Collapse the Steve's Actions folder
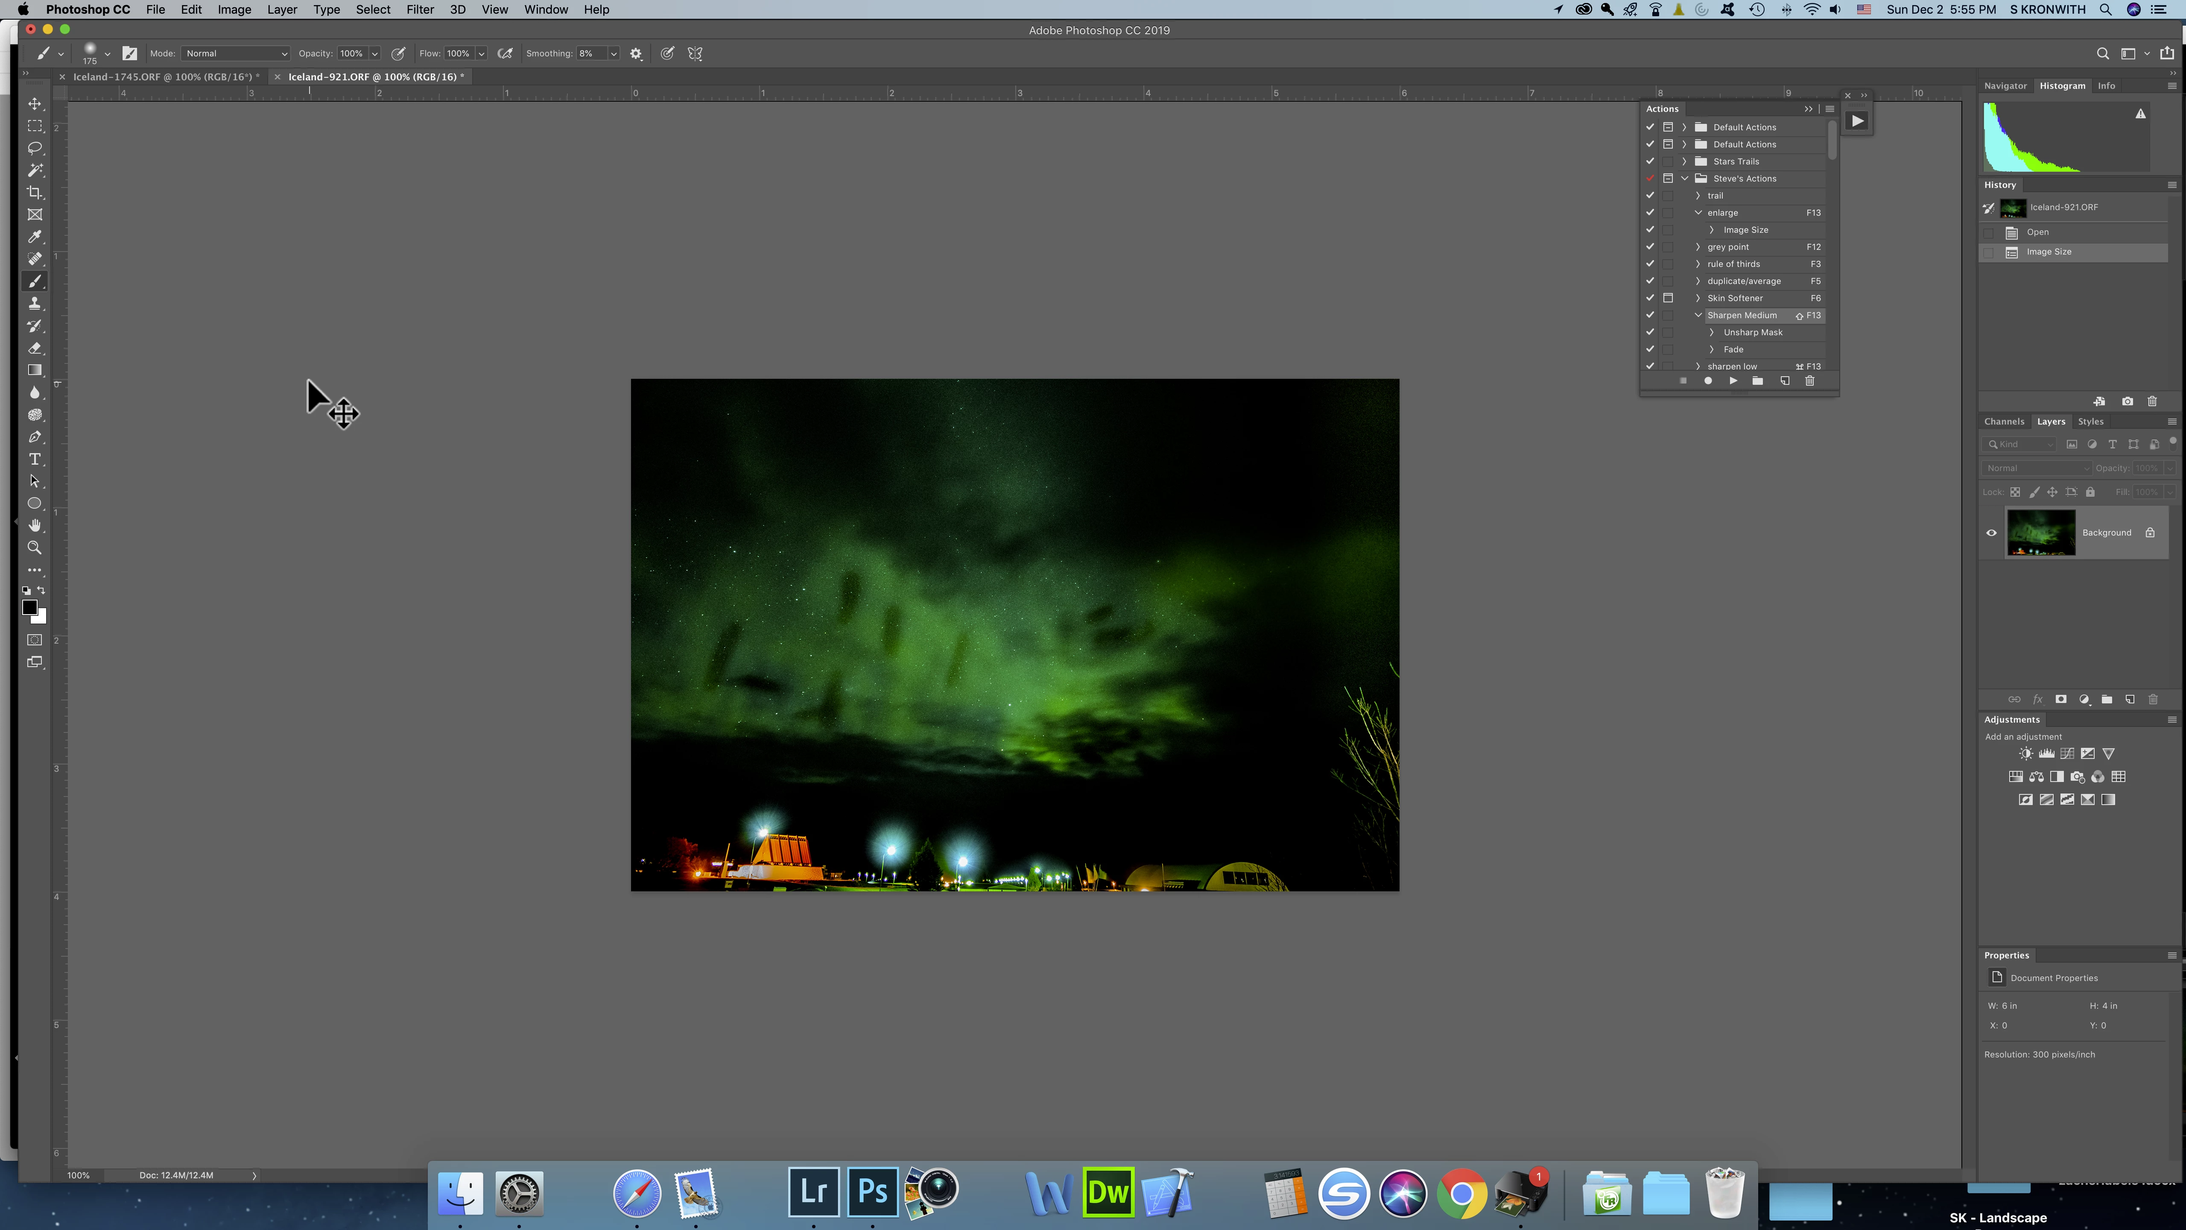This screenshot has width=2186, height=1230. (1684, 178)
